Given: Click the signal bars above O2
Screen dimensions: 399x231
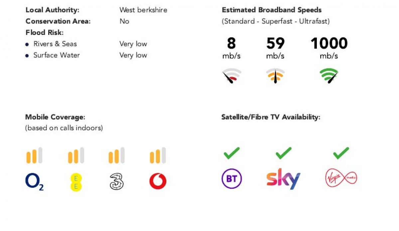Looking at the screenshot, I should point(34,155).
